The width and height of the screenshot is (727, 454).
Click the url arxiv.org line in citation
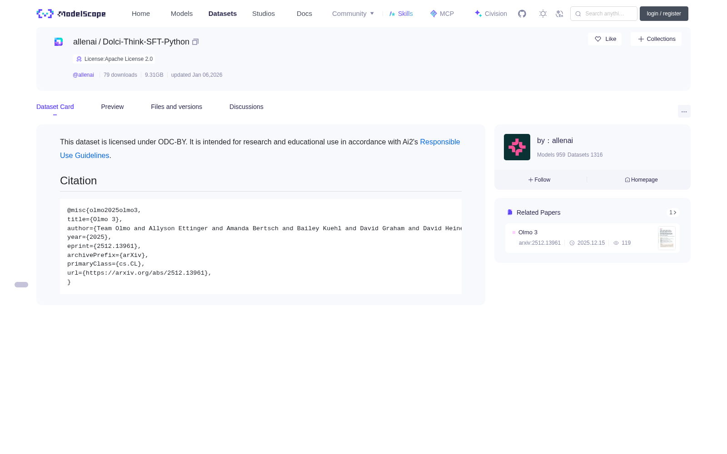point(139,273)
